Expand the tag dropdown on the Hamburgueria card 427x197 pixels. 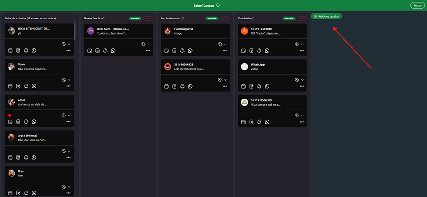(225, 44)
